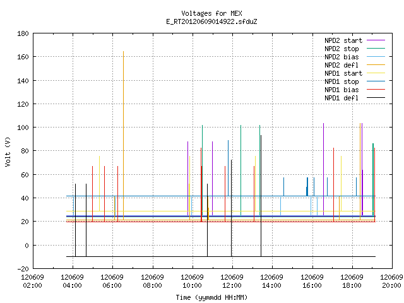Select the 'NPD1 stop' legend label
The image size is (404, 303).
click(x=342, y=81)
